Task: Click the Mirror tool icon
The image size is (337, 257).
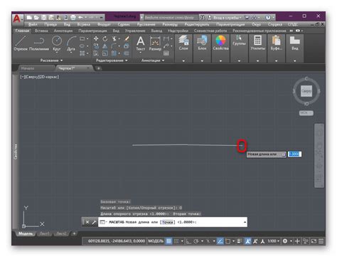Action: (x=105, y=46)
